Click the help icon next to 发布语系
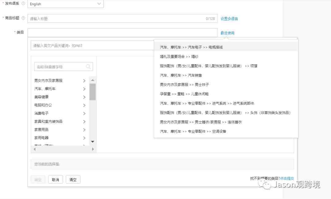The height and width of the screenshot is (199, 331). (x=23, y=3)
